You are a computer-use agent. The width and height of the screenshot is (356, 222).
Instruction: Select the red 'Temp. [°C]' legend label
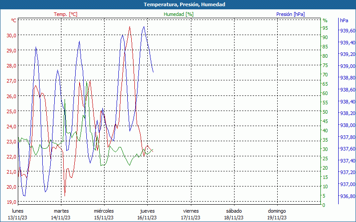[x=65, y=14]
